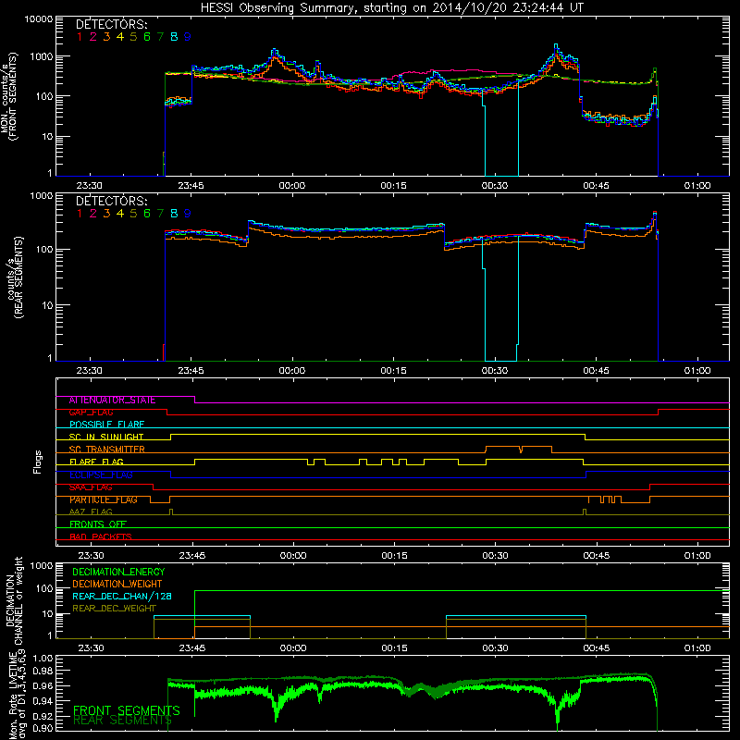Click detector 9 in front segments legend
Viewport: 740px width, 740px height.
pos(188,37)
